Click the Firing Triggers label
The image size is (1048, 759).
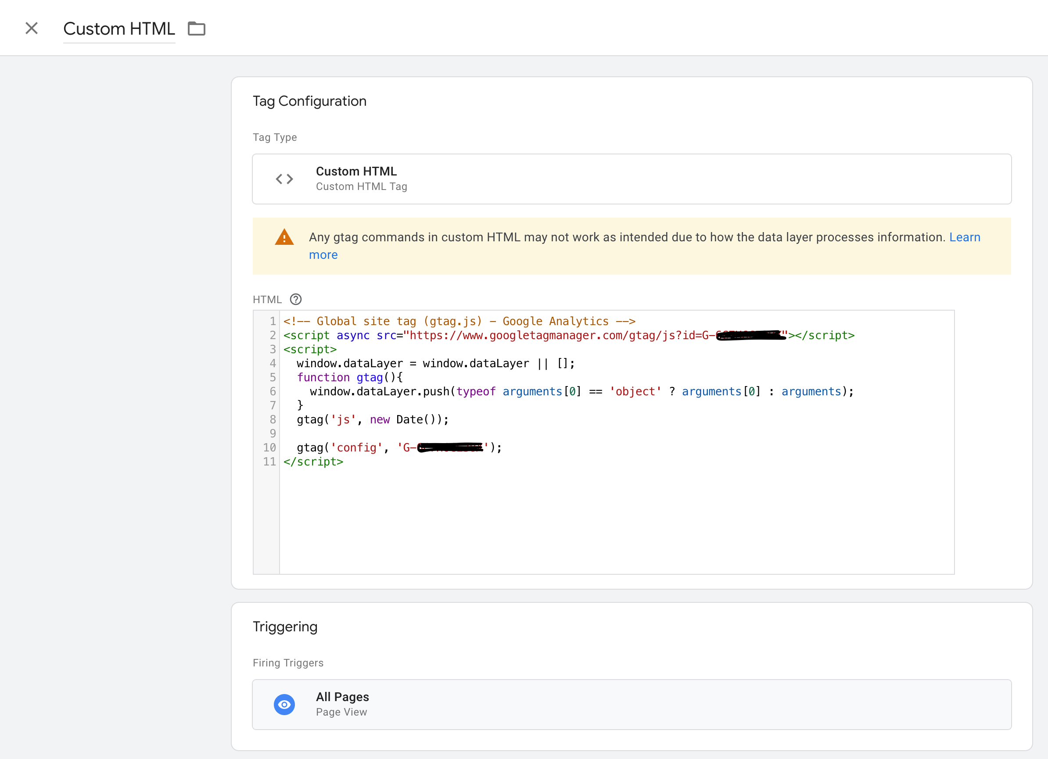(x=288, y=663)
